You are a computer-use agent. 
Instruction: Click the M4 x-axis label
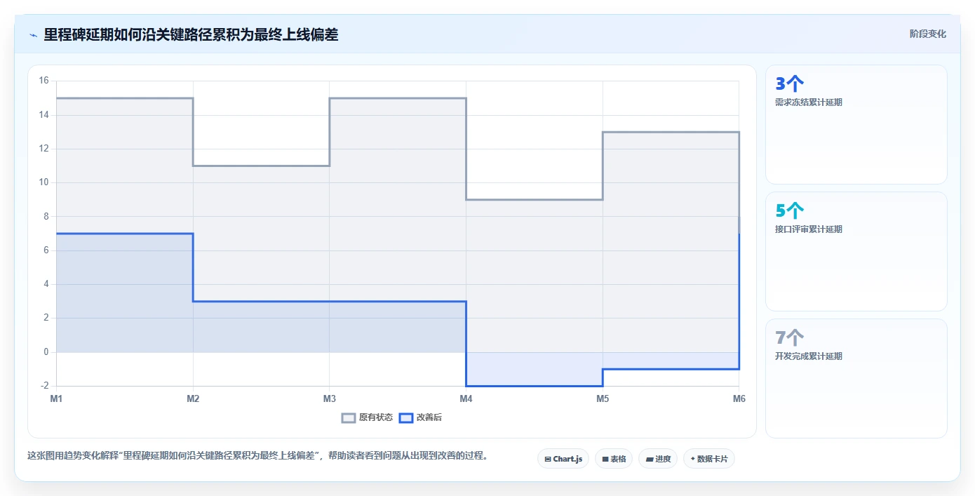click(466, 398)
